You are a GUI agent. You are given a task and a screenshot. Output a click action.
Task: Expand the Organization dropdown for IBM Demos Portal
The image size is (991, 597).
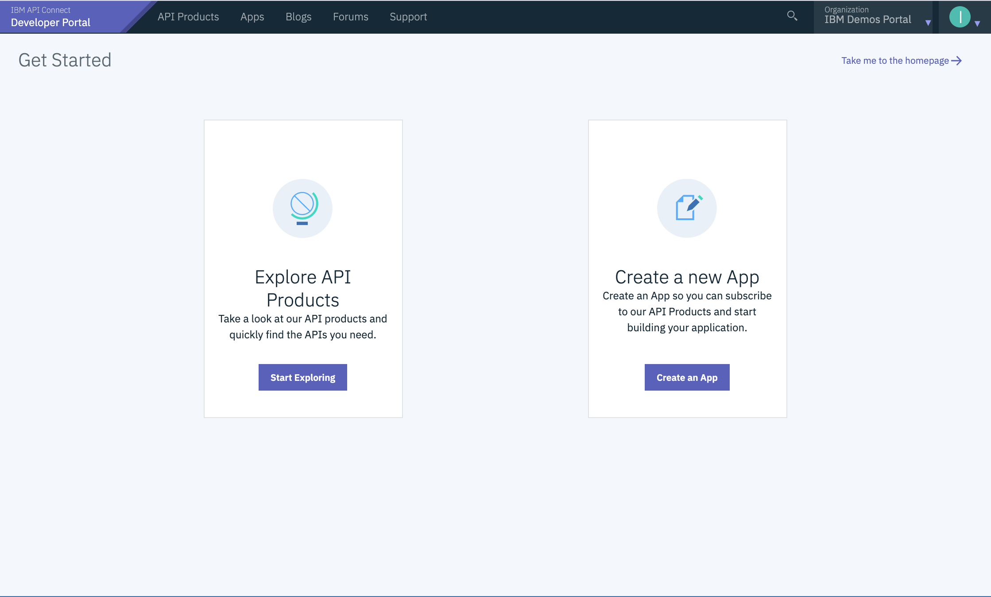pyautogui.click(x=928, y=21)
